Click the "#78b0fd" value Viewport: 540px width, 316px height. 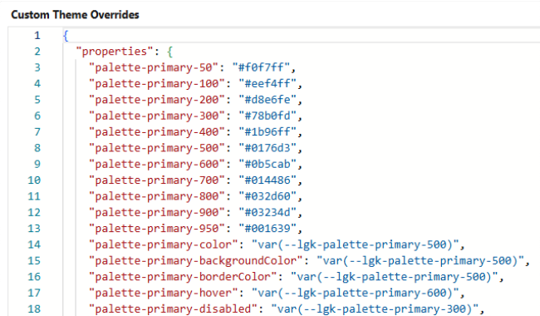point(268,116)
